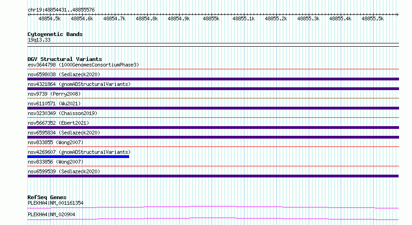Open variant nsv5667352 (Ebert2021) label
412x225 pixels.
point(58,123)
